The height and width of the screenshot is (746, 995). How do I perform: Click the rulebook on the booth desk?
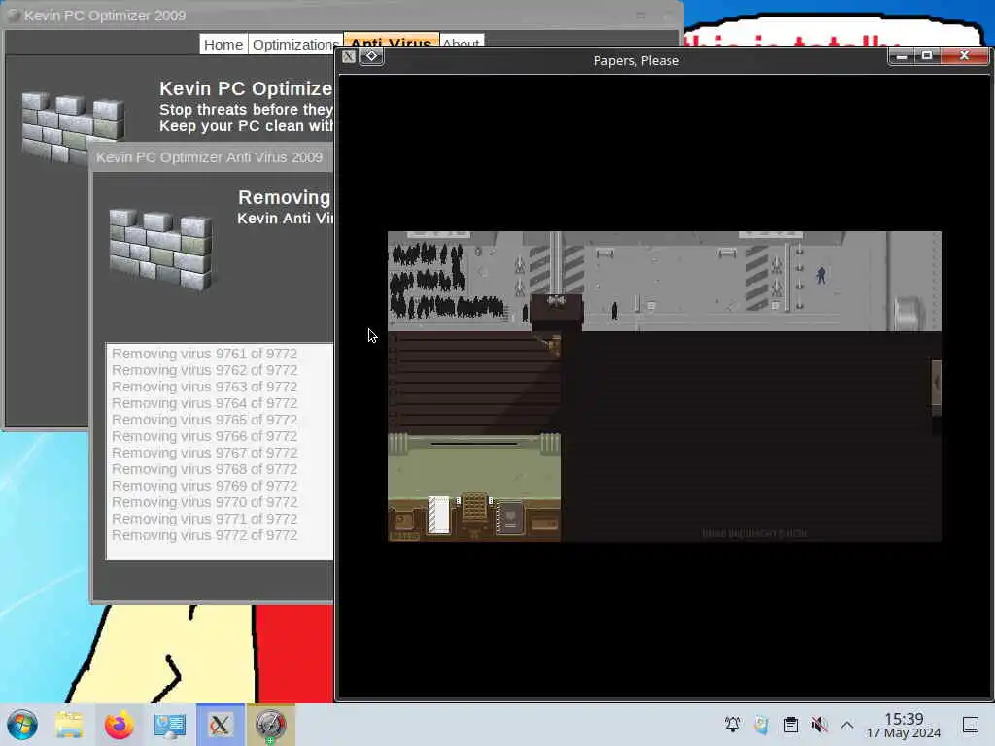coord(511,518)
